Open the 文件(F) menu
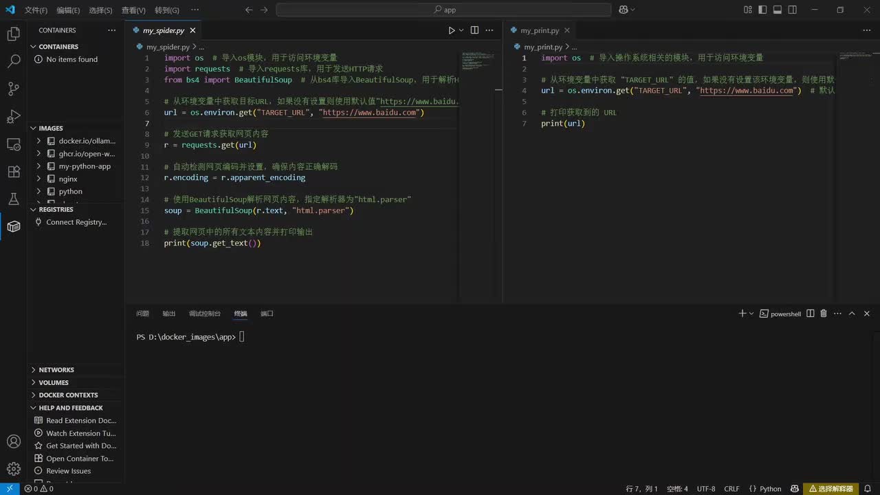This screenshot has height=495, width=880. (36, 10)
